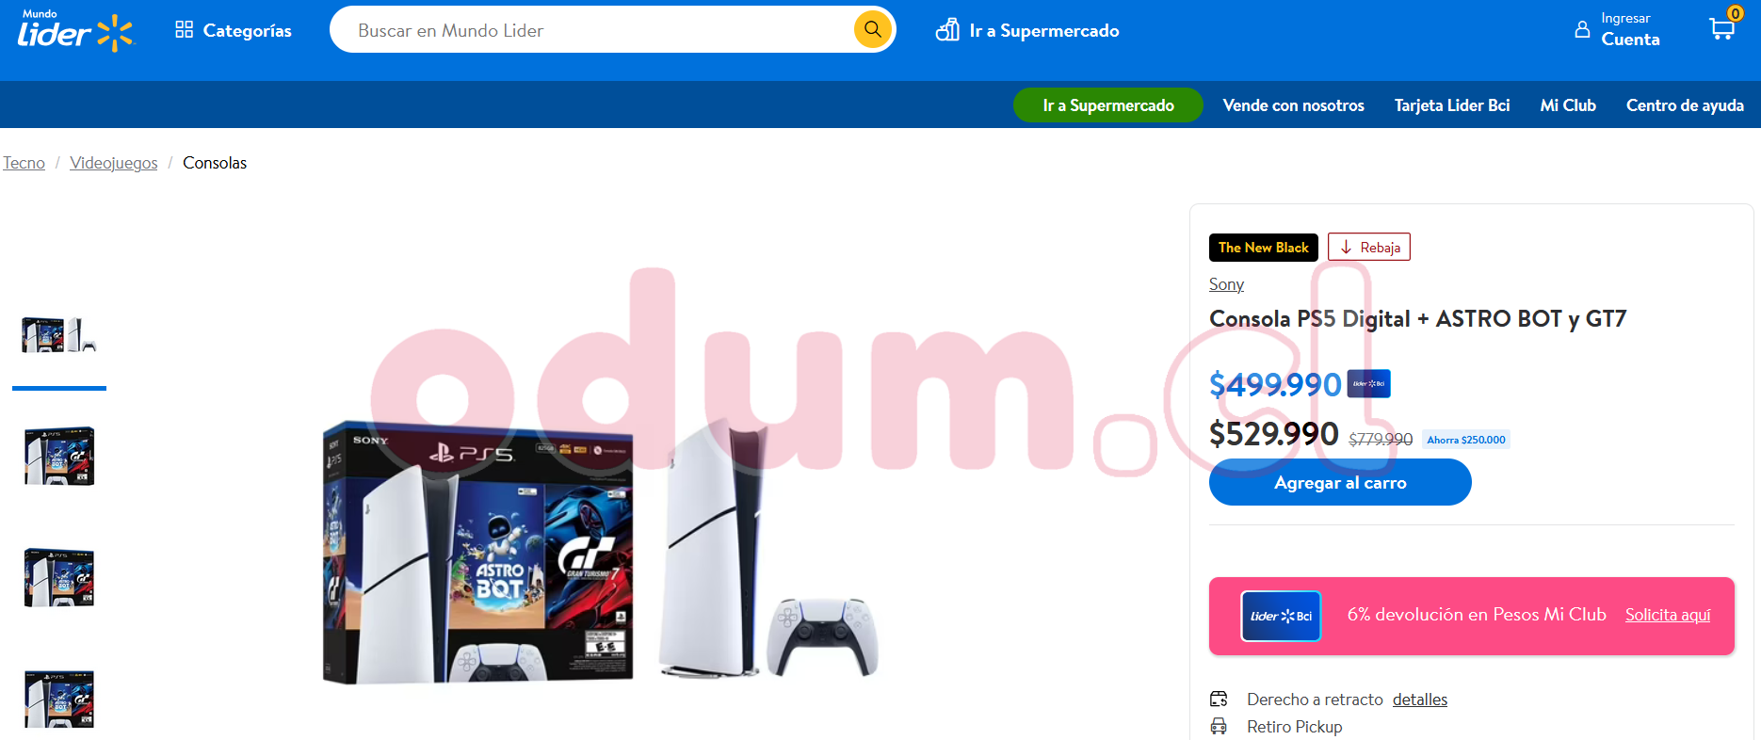Open Tarjeta Lider Bci menu item

(1452, 105)
